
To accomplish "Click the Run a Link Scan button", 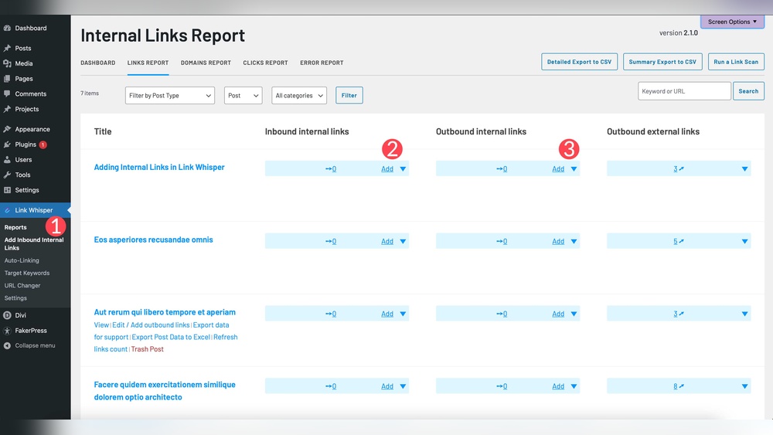I will click(736, 62).
